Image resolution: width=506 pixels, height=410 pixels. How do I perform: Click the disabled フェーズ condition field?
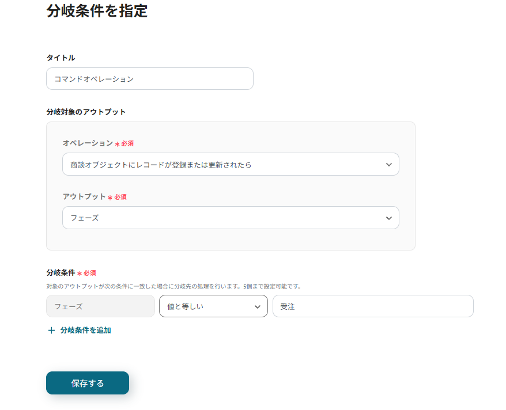100,306
